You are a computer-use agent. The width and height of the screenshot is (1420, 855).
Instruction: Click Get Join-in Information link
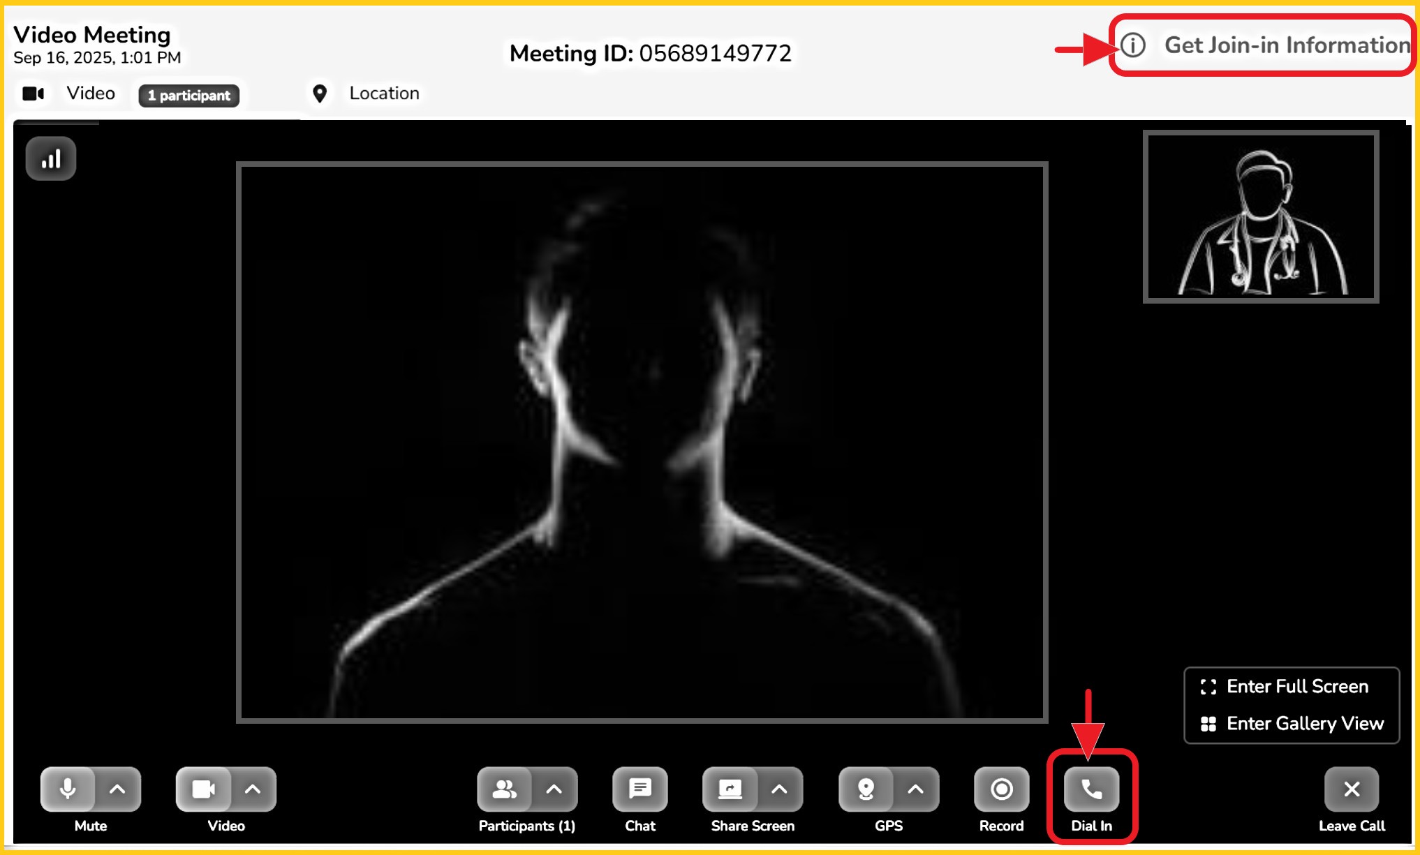pos(1286,45)
